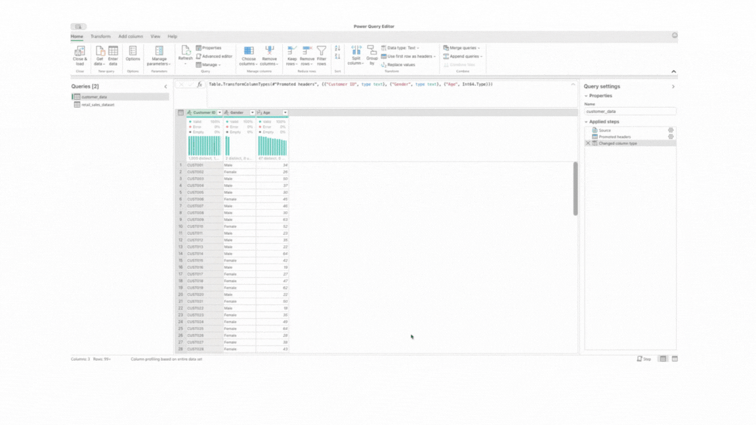The height and width of the screenshot is (425, 756).
Task: Click the query Name field
Action: pyautogui.click(x=630, y=111)
